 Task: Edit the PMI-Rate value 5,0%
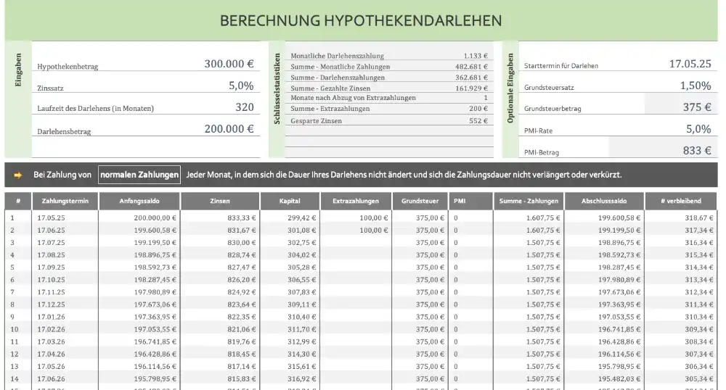pos(698,129)
